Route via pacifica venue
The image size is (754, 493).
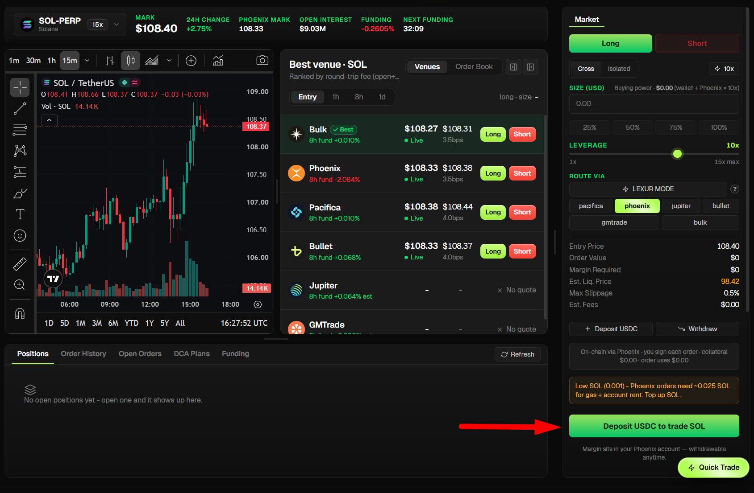(591, 206)
